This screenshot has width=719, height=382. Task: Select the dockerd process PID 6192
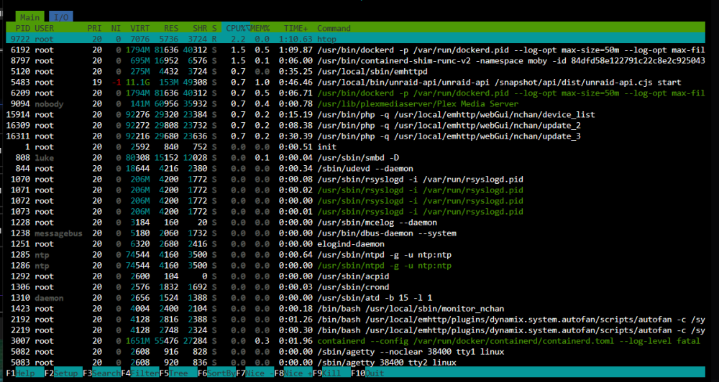355,50
